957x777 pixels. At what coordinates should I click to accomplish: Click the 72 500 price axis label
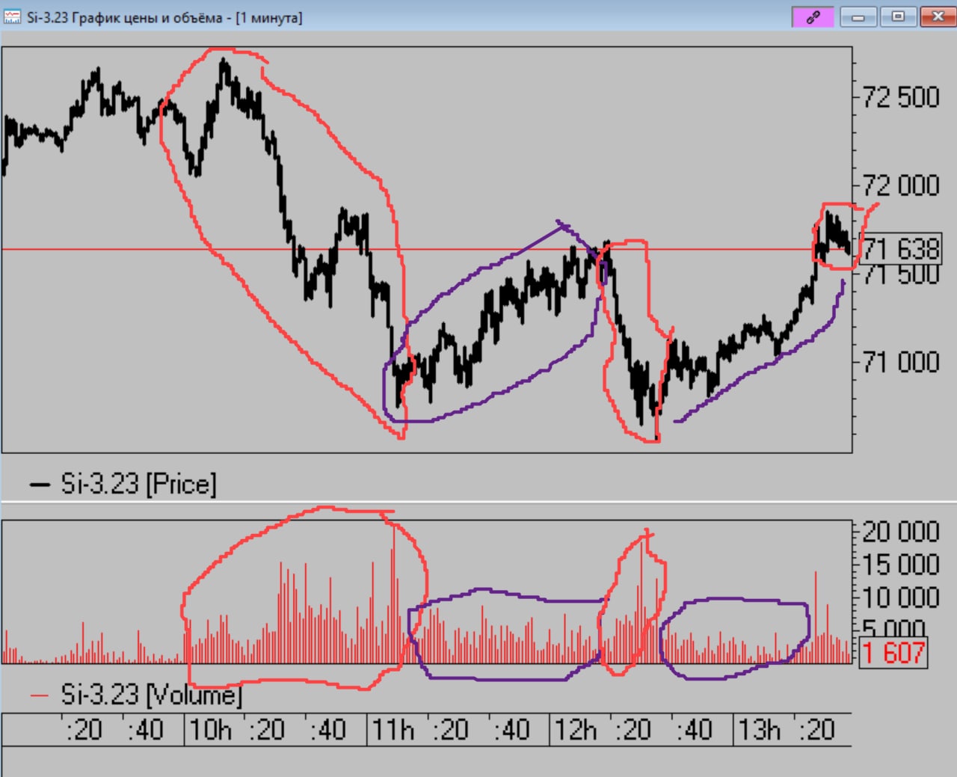[x=900, y=97]
